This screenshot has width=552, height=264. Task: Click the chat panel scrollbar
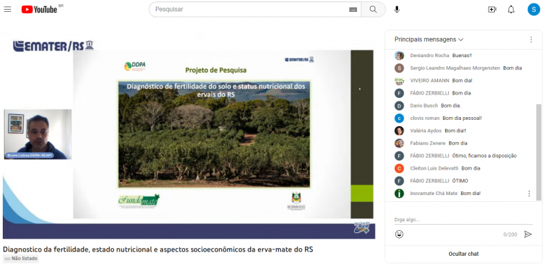point(539,152)
